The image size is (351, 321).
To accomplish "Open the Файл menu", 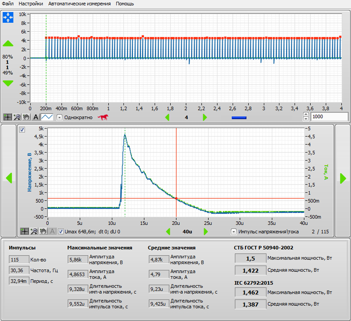I will pos(8,4).
